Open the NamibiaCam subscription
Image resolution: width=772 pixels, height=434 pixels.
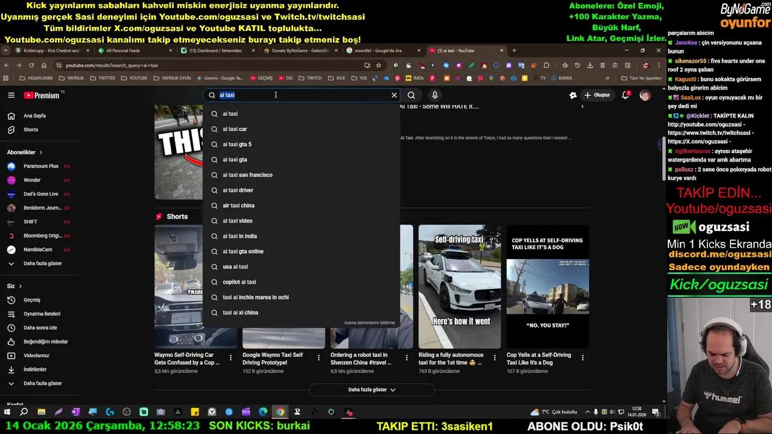click(37, 250)
